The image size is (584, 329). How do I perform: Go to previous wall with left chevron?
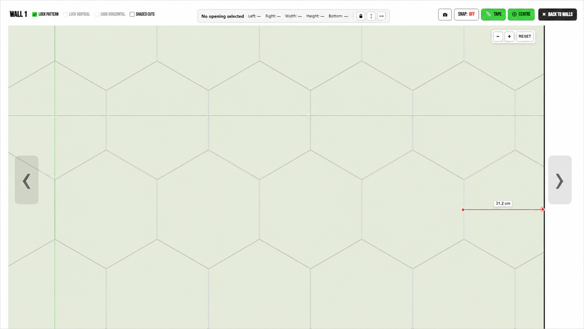pyautogui.click(x=27, y=180)
